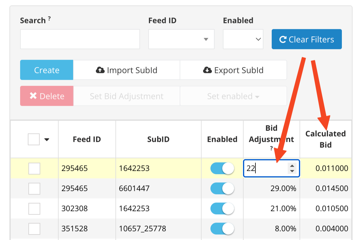Open the Set enabled dropdown

(x=233, y=96)
